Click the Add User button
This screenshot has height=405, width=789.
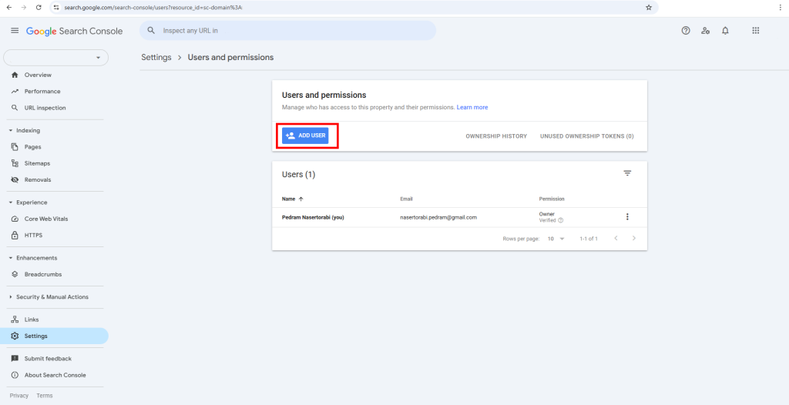pos(305,136)
